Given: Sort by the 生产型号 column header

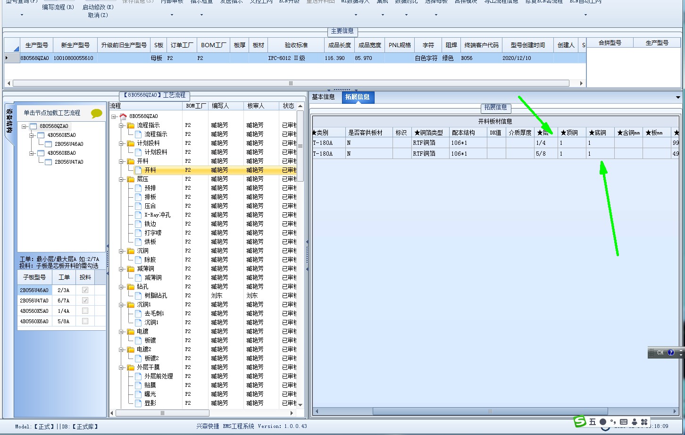Looking at the screenshot, I should [37, 45].
